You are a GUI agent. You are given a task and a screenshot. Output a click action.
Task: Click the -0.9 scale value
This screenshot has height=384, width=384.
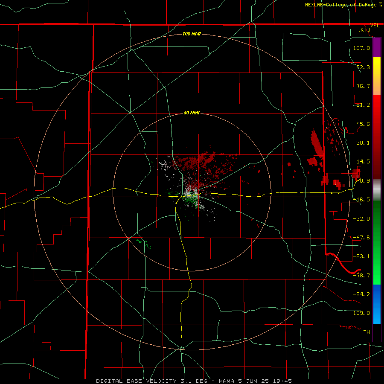[363, 181]
